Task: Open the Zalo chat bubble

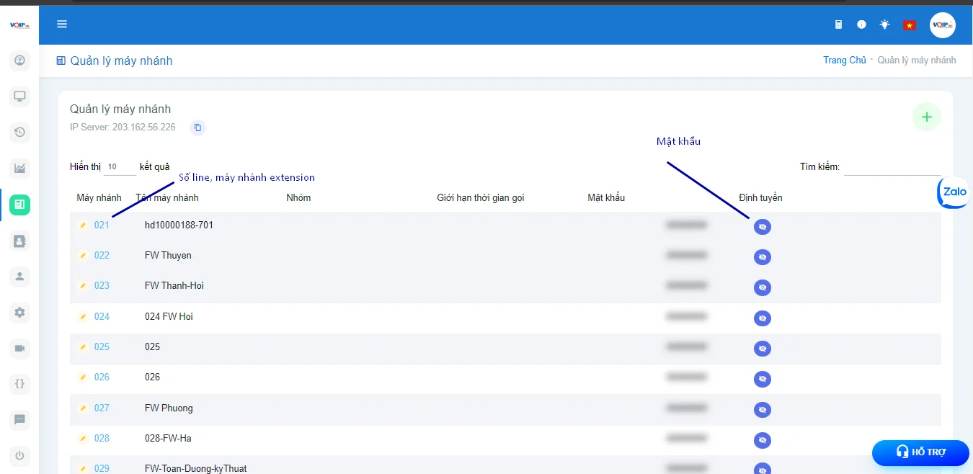Action: coord(954,193)
